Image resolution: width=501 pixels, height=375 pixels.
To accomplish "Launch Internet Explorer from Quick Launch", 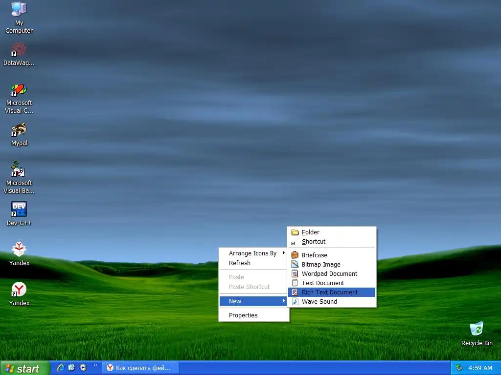I will [x=60, y=368].
